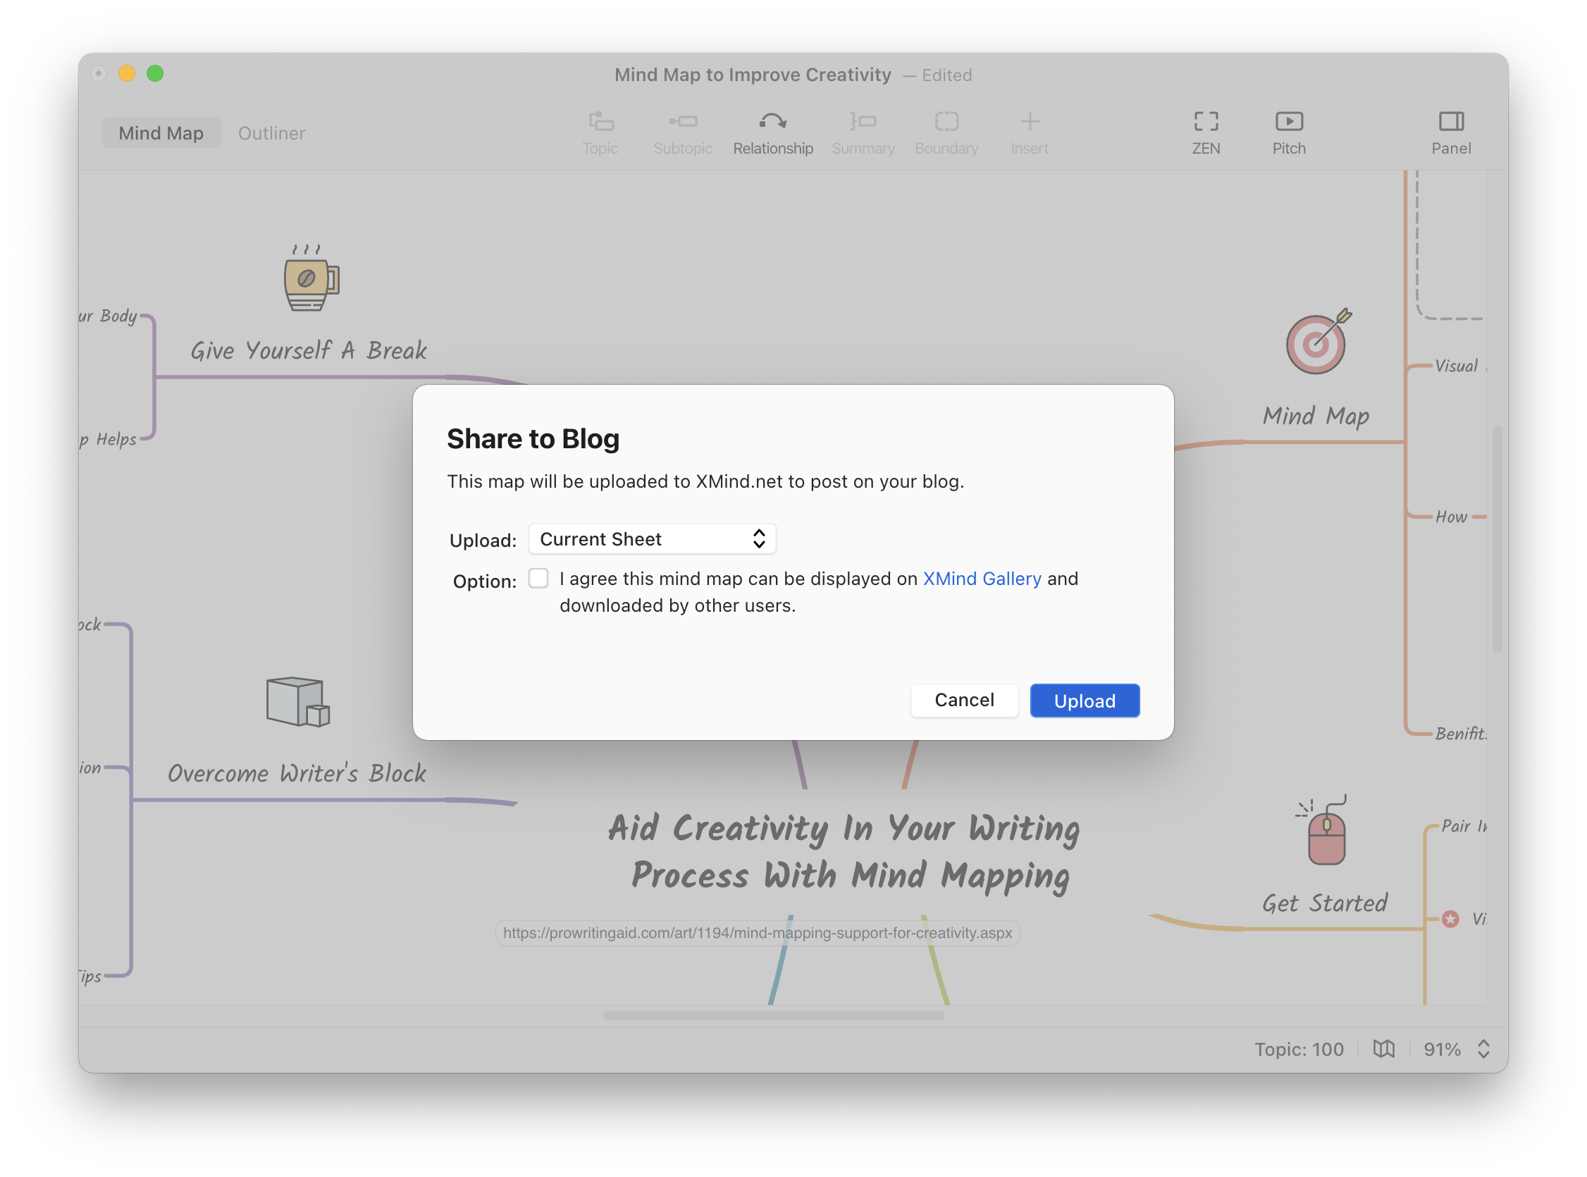Select the central Aid Creativity topic
Screen dimensions: 1587x1177
844,852
